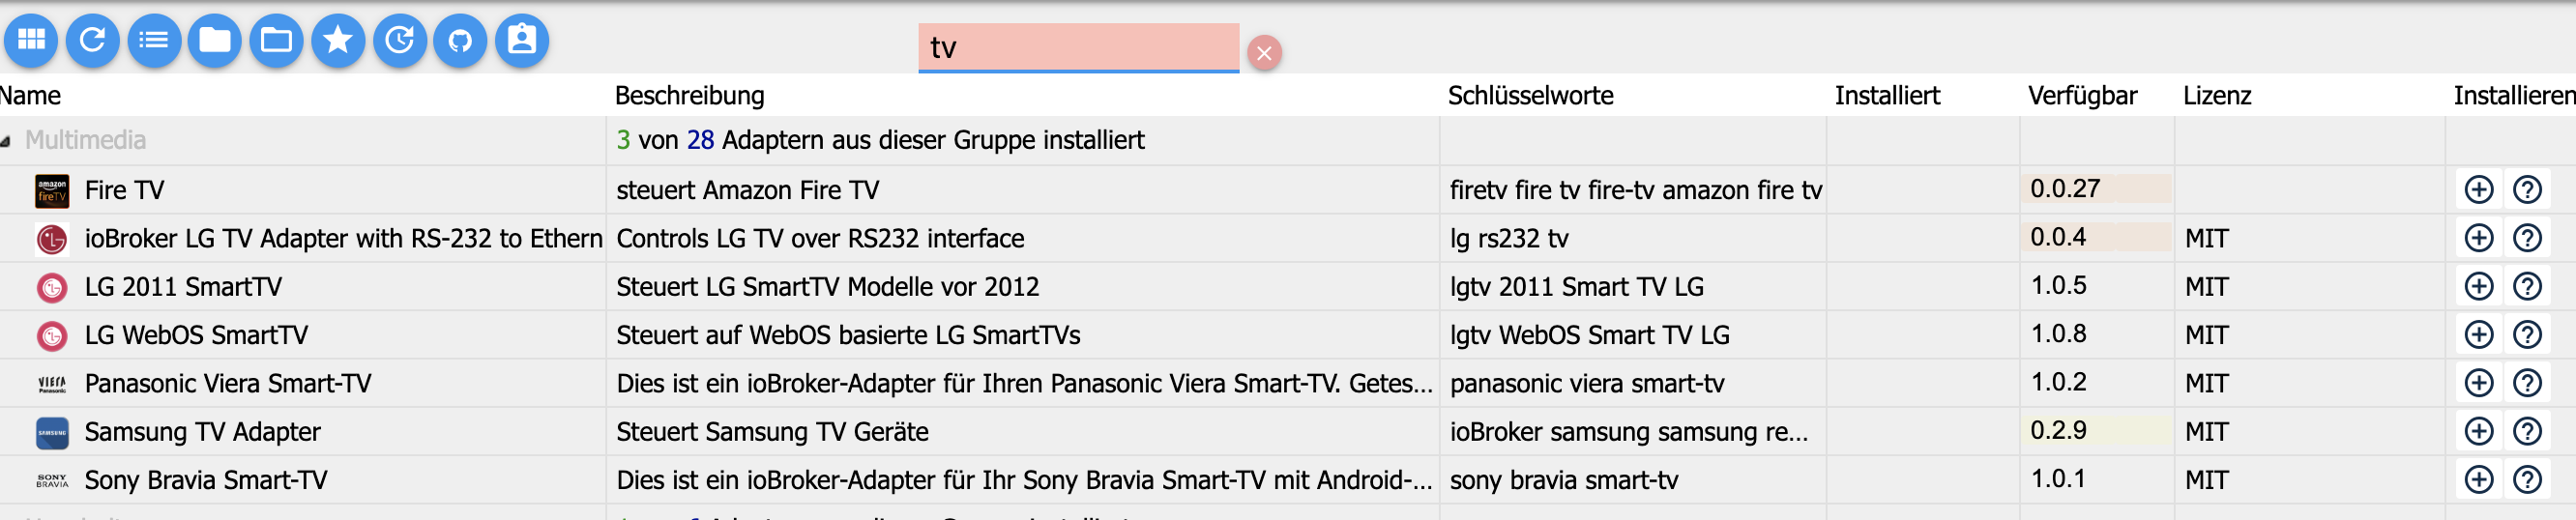This screenshot has height=520, width=2576.
Task: Select the LG 2011 SmartTV row
Action: 183,287
